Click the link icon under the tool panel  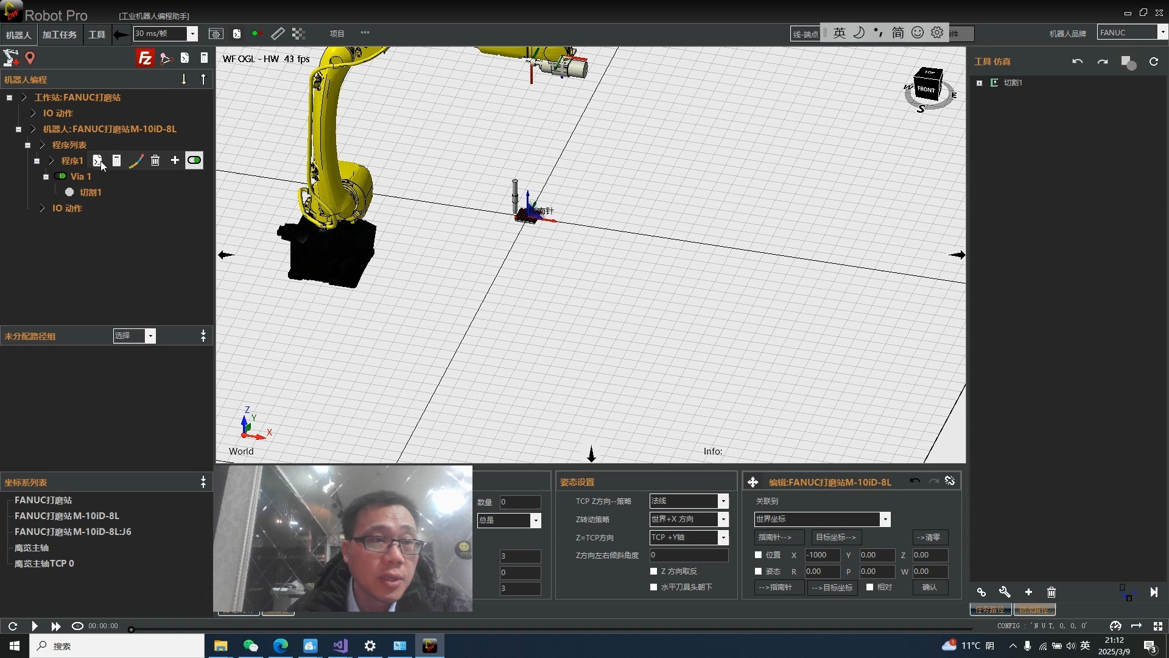pos(981,592)
